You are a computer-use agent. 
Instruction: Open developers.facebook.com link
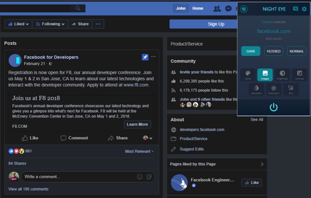(202, 129)
